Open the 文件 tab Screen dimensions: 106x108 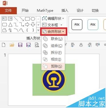(x=8, y=10)
